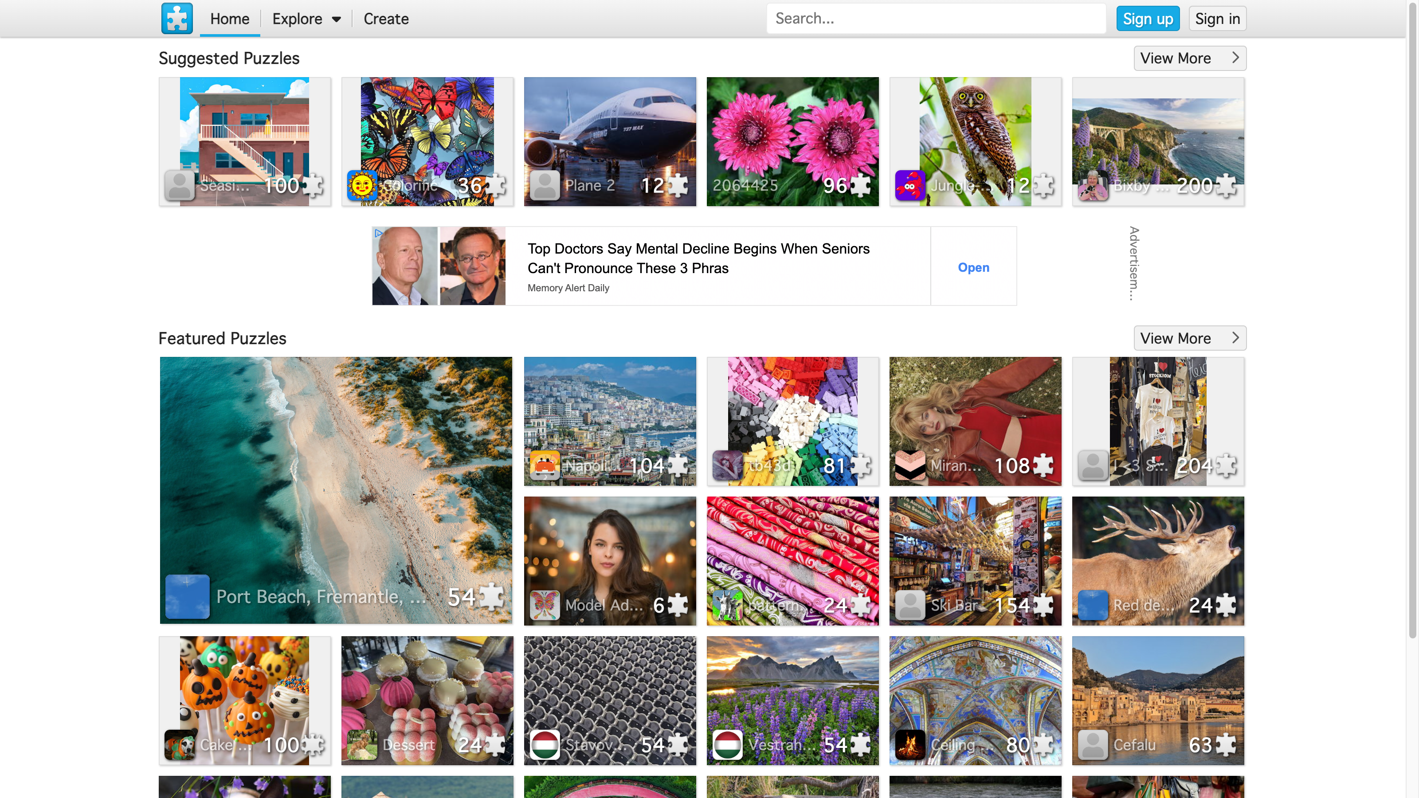Click the gray avatar on Ski Bar puzzle
Screen dimensions: 1419x798
910,605
